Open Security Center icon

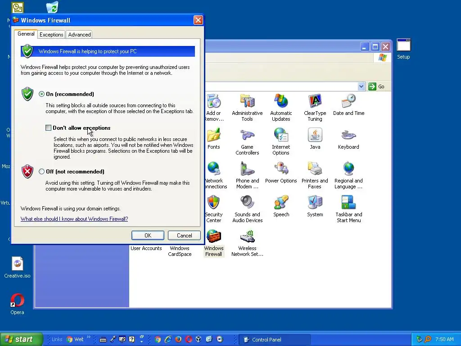[x=214, y=209]
